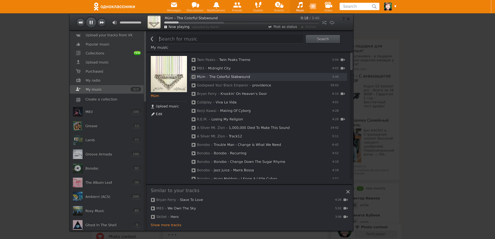Pause Múm The Colorful Stabwound row

(193, 77)
